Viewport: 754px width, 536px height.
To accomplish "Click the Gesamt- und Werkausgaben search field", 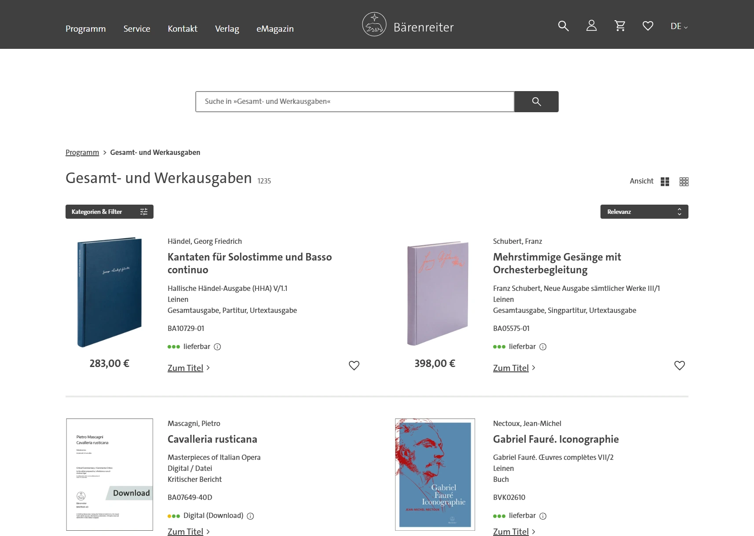I will tap(355, 102).
